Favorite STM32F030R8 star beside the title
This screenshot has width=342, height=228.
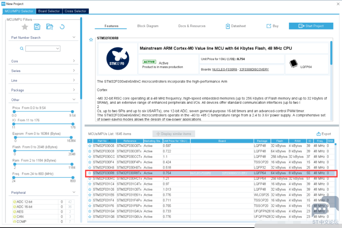(91, 40)
